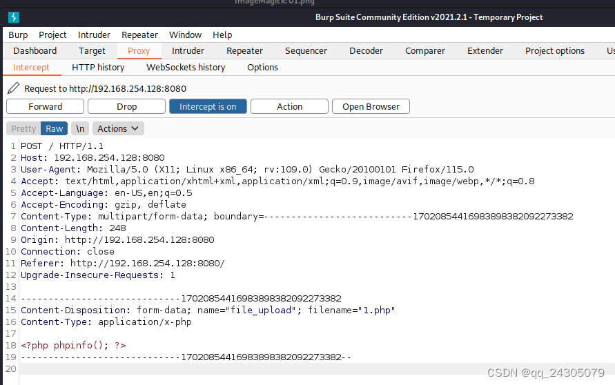
Task: Open the WebSockets history sub-tab
Action: (x=186, y=68)
